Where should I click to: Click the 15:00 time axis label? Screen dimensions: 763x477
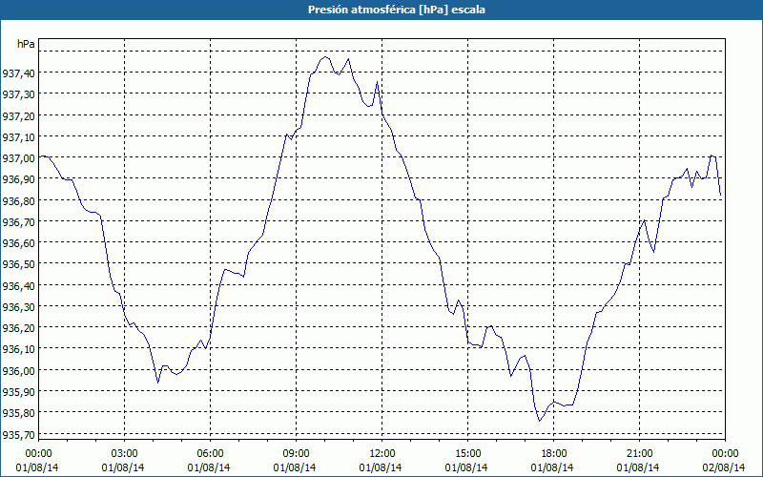[x=467, y=454]
